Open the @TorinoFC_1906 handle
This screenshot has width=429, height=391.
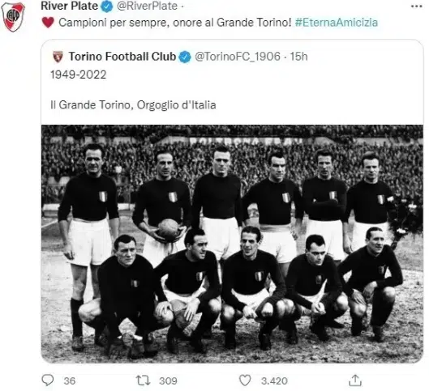click(238, 57)
